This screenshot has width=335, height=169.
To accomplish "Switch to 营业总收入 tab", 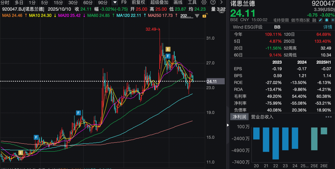I will [262, 117].
